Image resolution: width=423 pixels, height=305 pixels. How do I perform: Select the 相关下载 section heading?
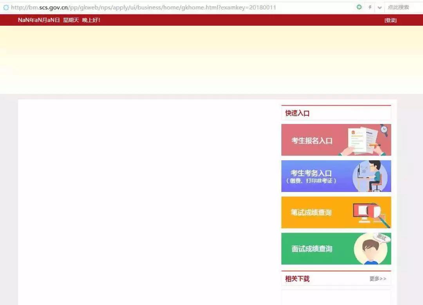click(297, 279)
